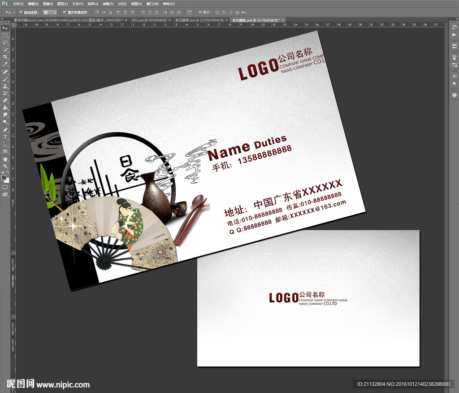Select the Spot Healing Brush tool
Image resolution: width=459 pixels, height=393 pixels.
(5, 72)
